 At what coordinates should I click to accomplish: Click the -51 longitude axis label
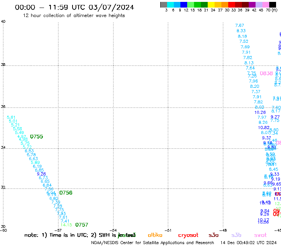coord(168,230)
